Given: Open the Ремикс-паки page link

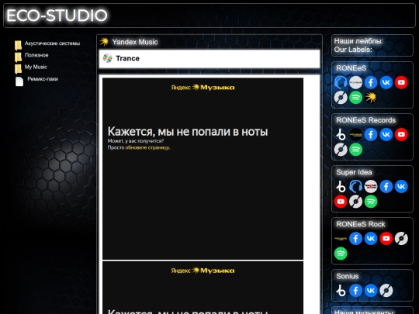Looking at the screenshot, I should point(43,79).
